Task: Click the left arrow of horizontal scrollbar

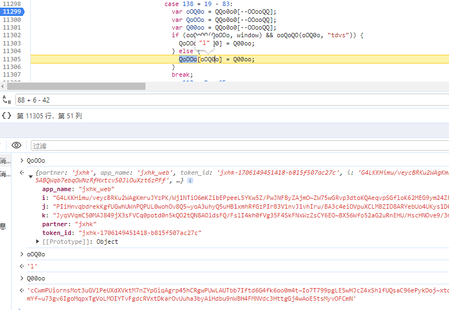Action: pos(3,86)
